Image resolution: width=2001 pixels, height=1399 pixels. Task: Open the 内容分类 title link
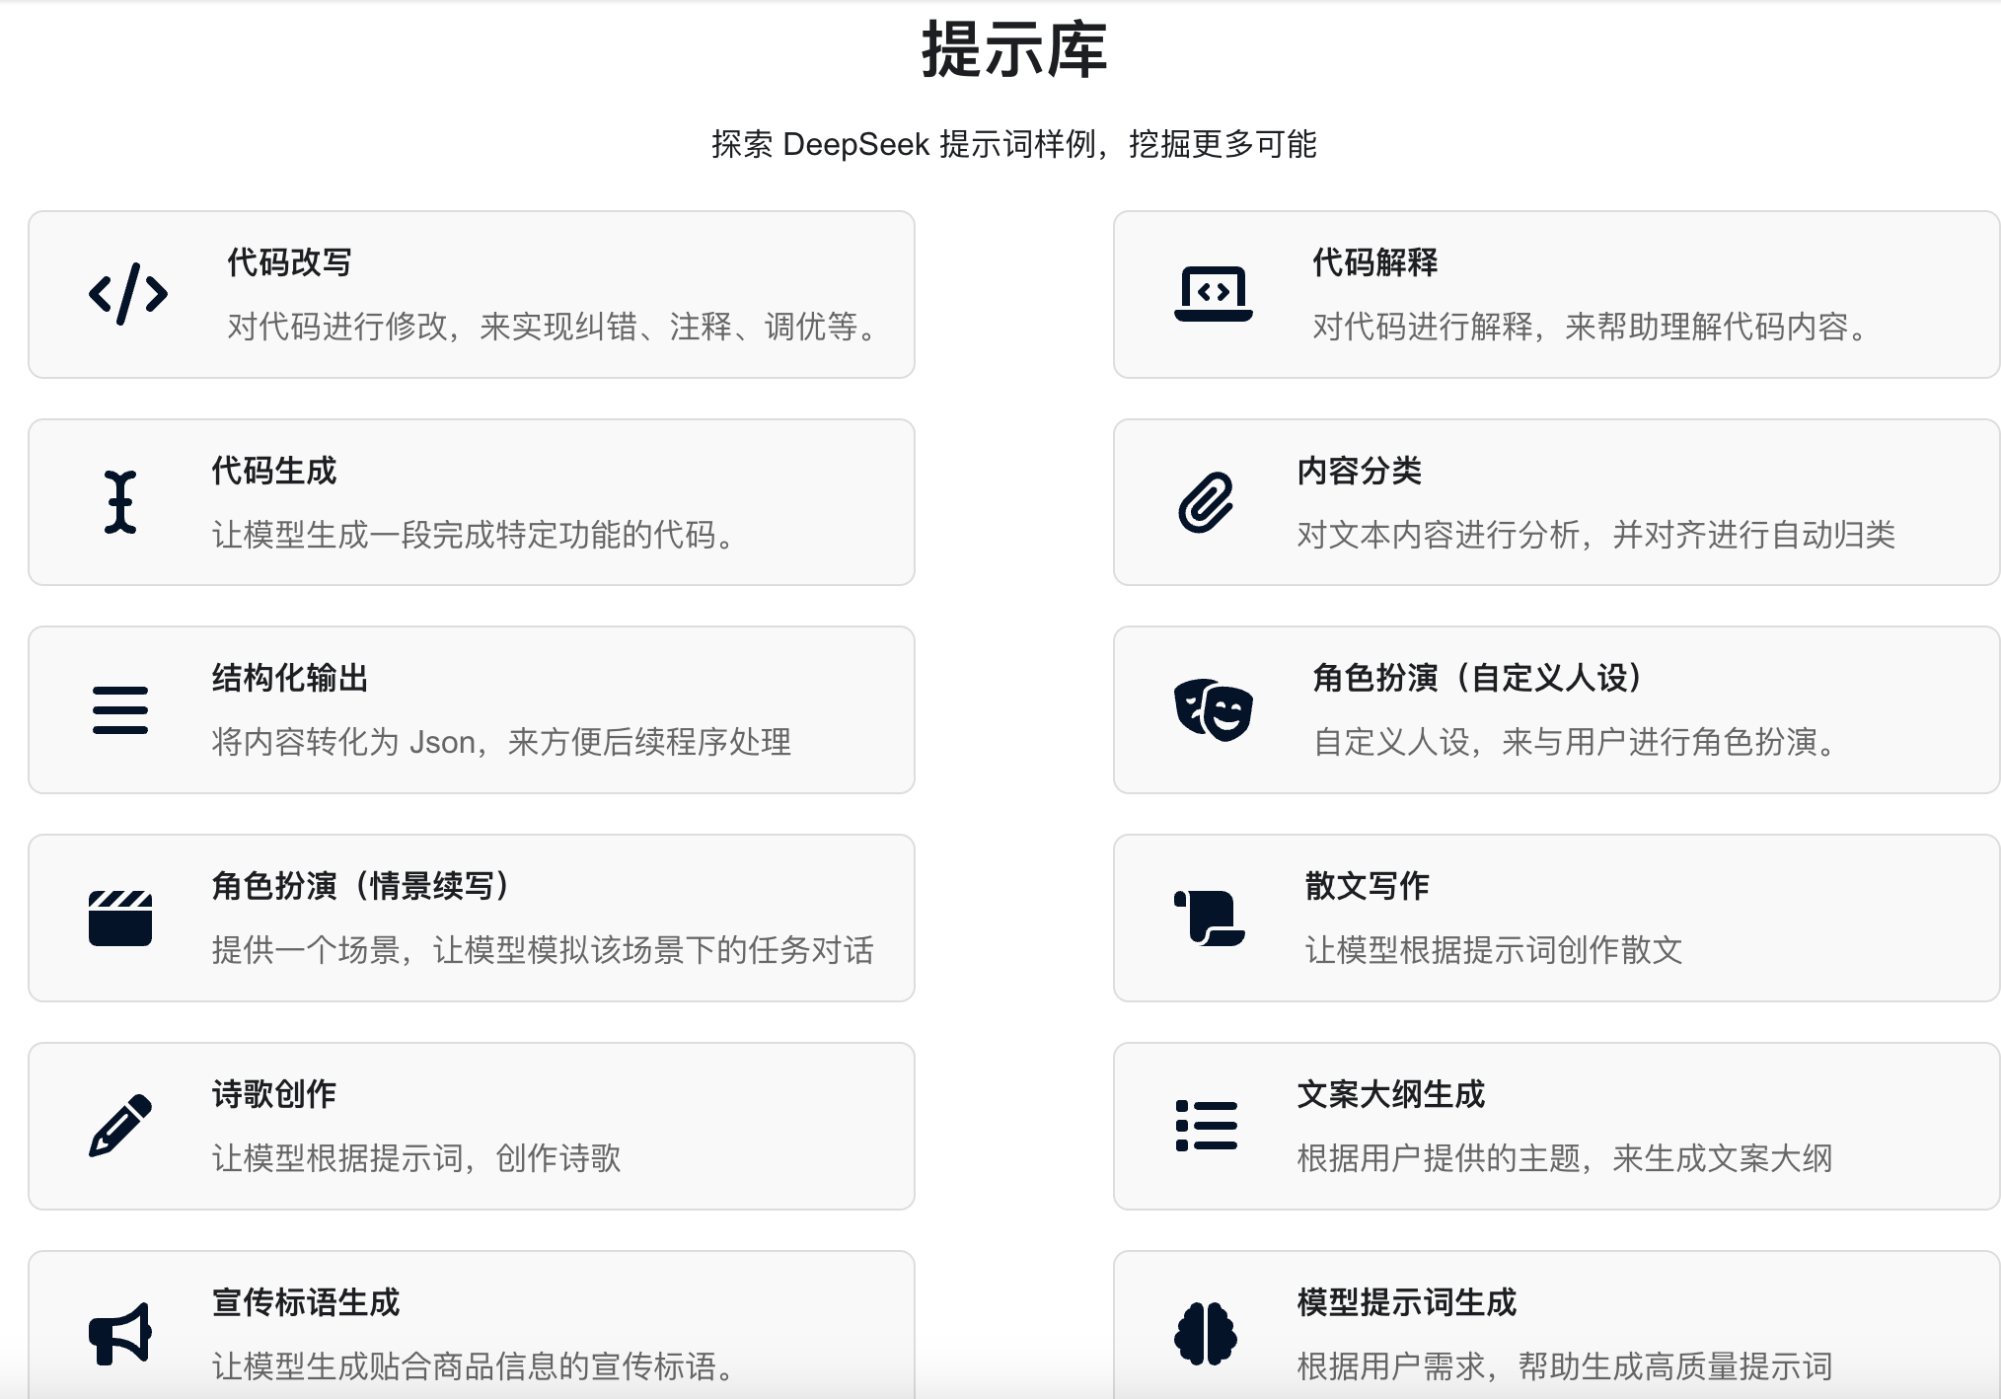click(1359, 471)
